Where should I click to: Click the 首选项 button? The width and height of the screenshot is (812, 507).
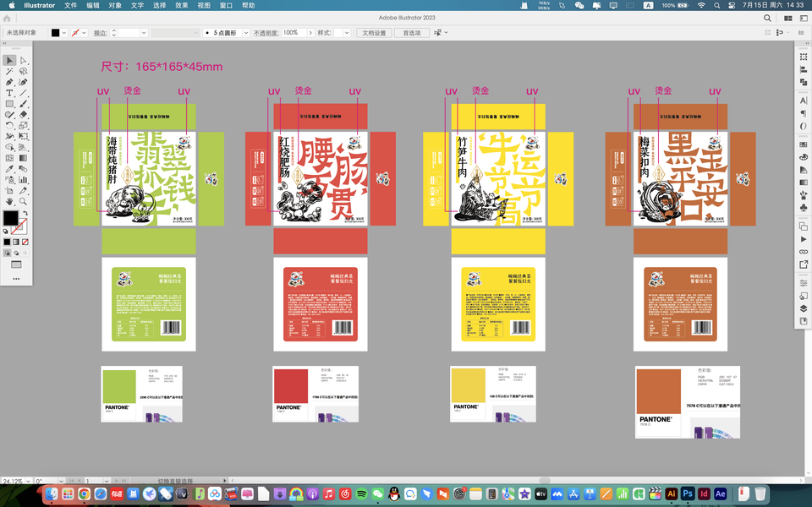412,33
